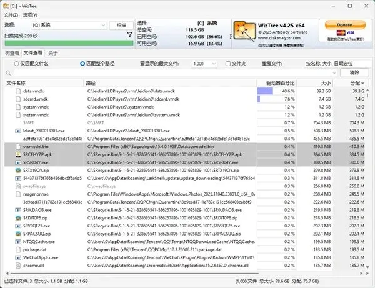375x288 pixels.
Task: Switch to the 文件查看 tab
Action: (x=33, y=53)
